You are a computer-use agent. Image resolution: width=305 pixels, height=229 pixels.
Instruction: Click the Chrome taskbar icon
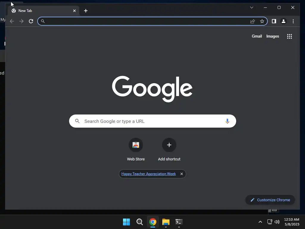point(153,222)
